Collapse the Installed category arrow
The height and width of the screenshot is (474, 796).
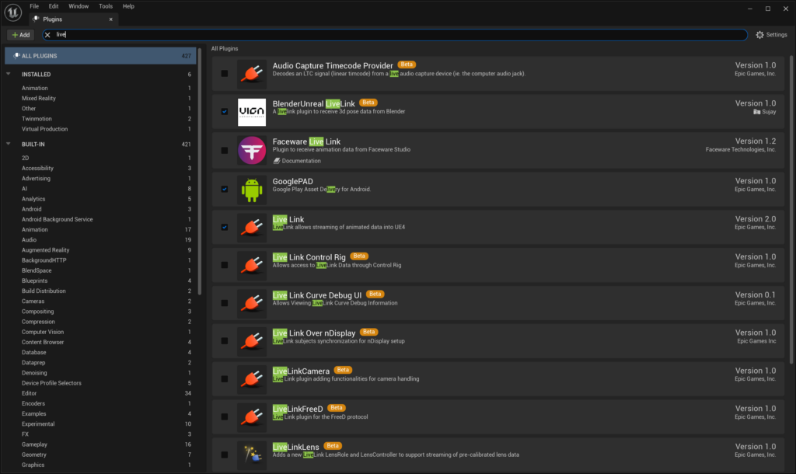[x=9, y=74]
